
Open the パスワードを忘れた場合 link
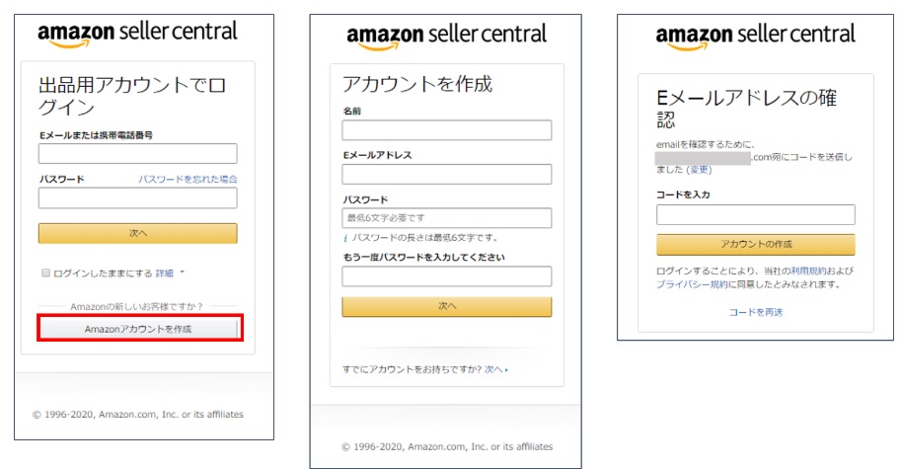pyautogui.click(x=188, y=179)
